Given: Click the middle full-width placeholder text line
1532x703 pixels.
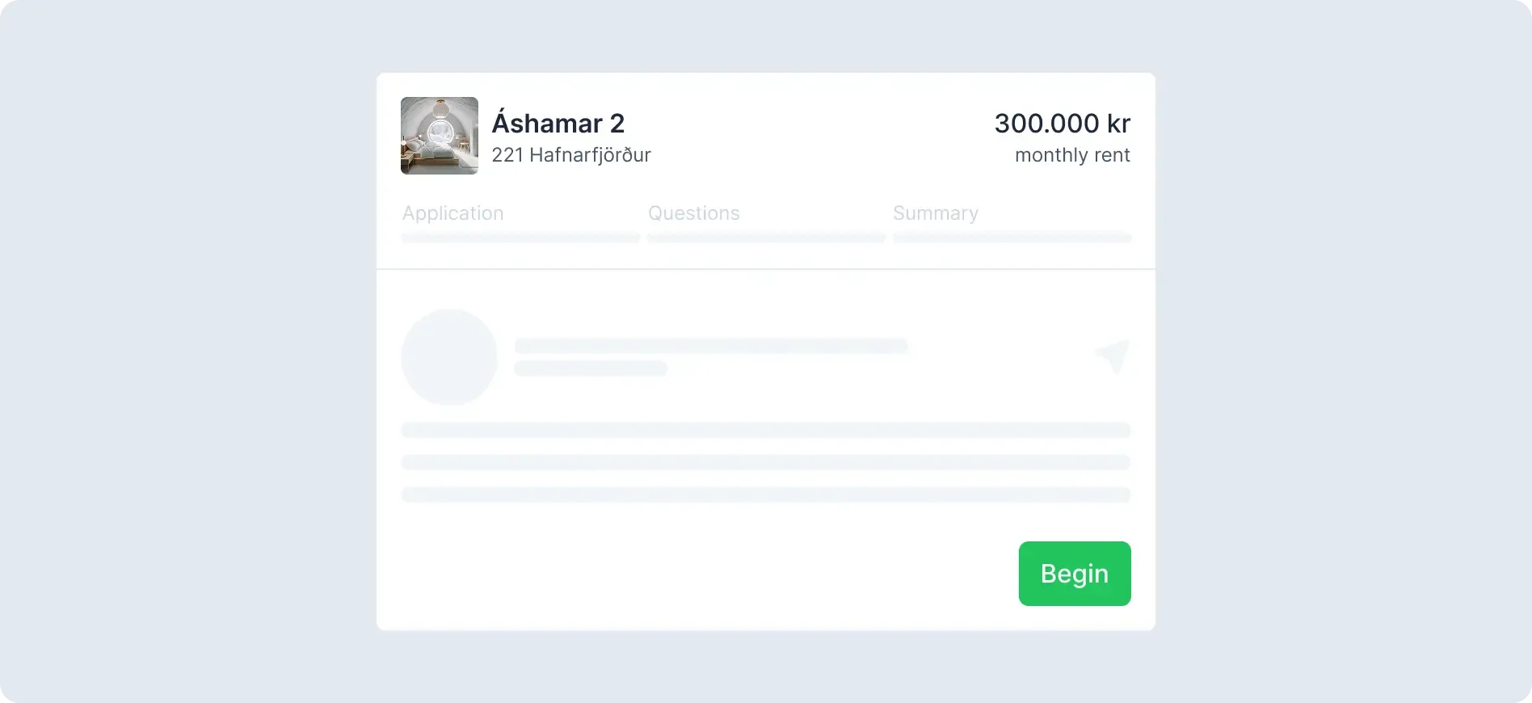Looking at the screenshot, I should click(x=765, y=462).
